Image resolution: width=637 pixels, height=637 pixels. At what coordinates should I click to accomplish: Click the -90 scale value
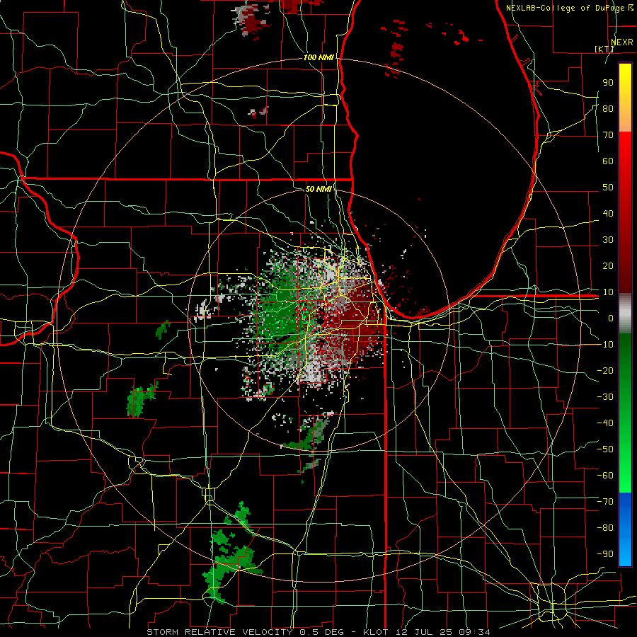605,554
